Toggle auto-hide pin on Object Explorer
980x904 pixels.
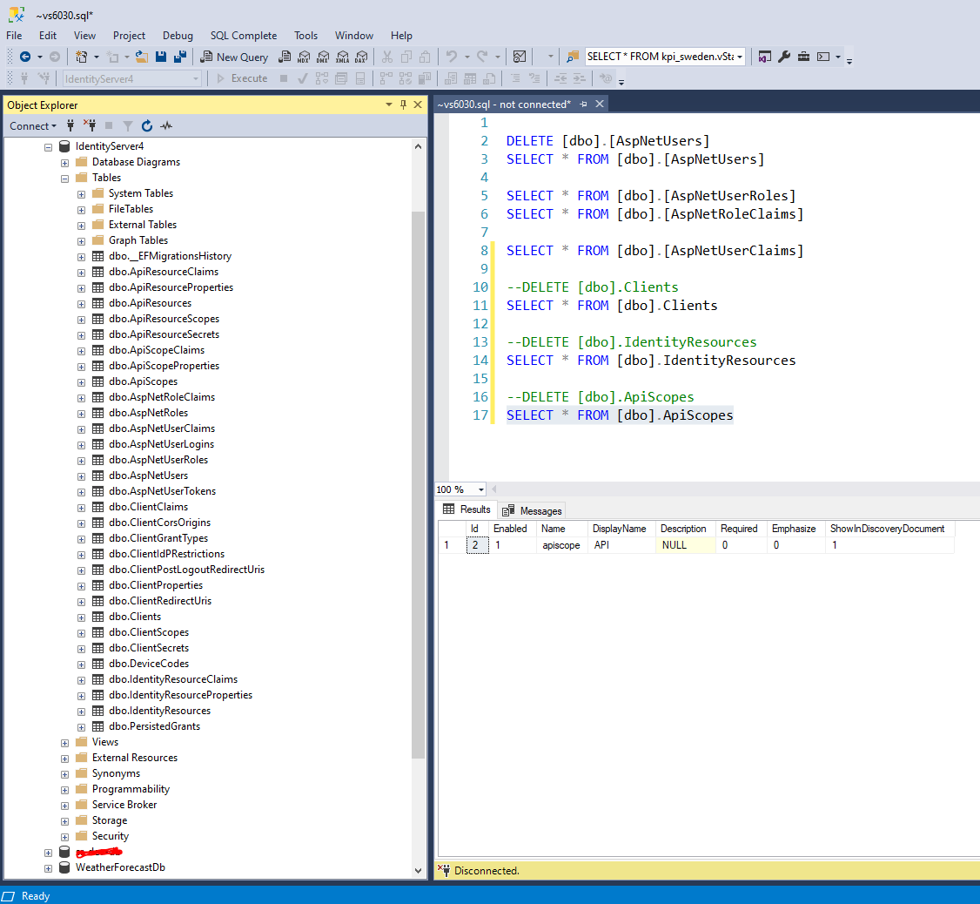point(403,105)
